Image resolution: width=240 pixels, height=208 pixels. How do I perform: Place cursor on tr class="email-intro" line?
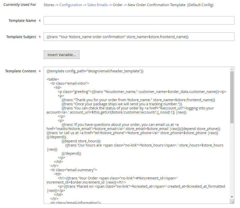click(70, 83)
